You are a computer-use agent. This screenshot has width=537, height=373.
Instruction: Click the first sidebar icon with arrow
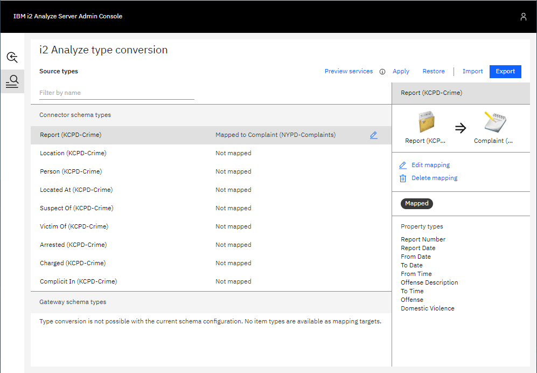12,57
